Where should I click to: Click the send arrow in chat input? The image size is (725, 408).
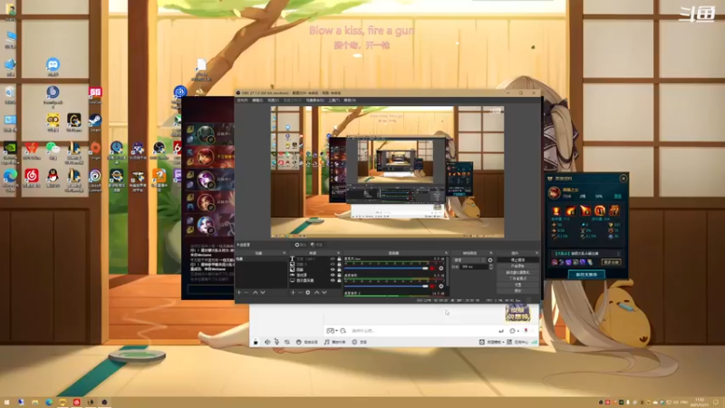coord(501,331)
